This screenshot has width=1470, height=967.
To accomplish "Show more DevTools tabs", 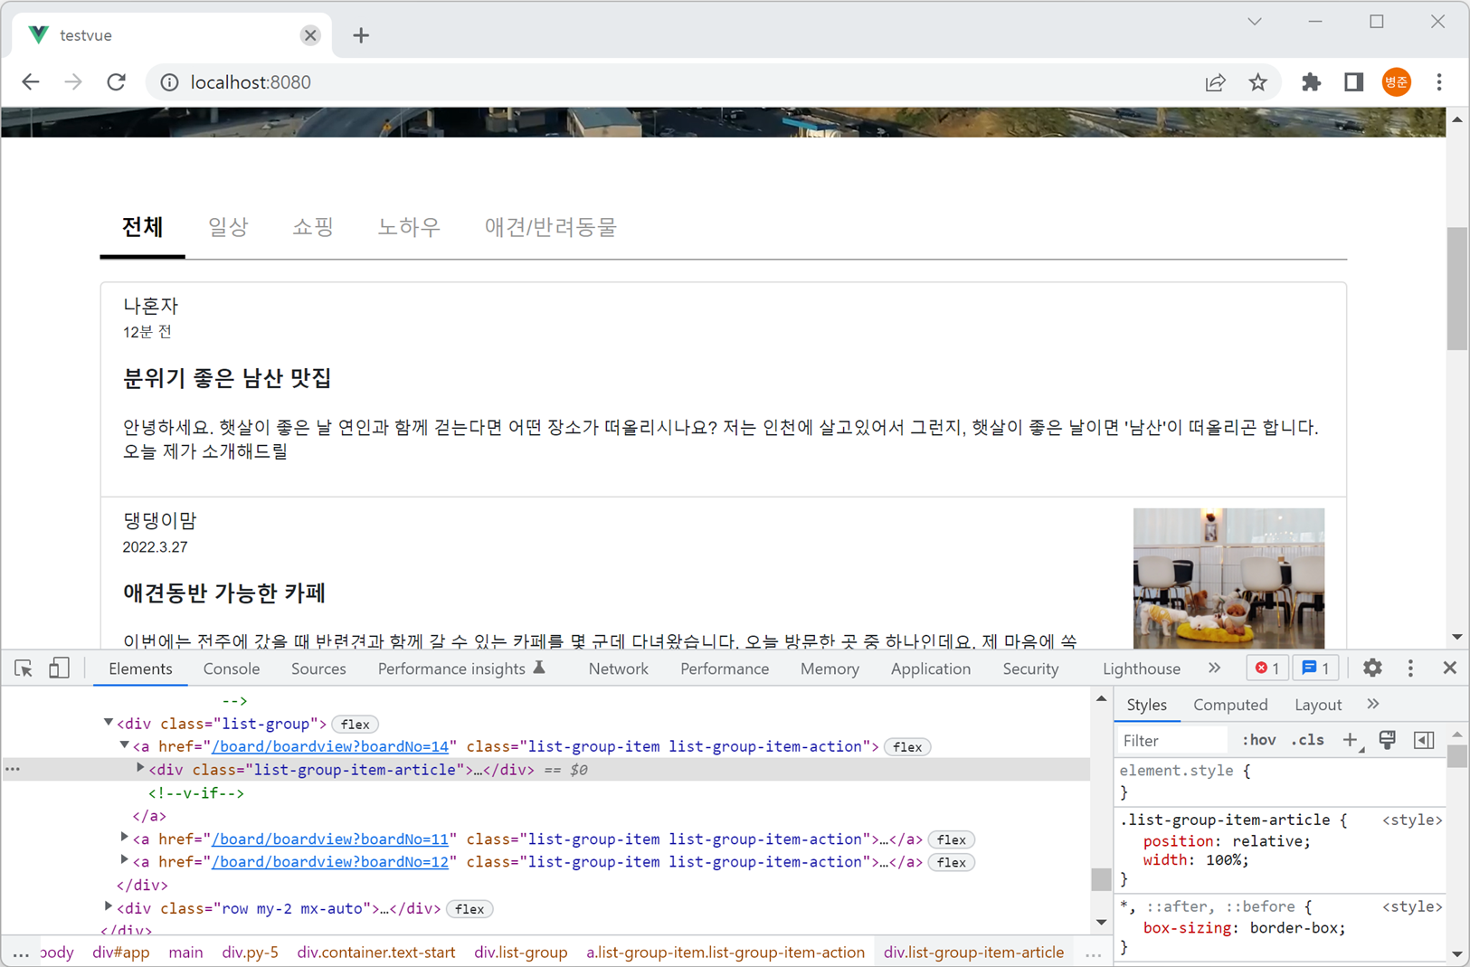I will pos(1214,668).
